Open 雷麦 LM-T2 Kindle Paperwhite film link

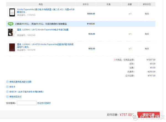coord(43,30)
